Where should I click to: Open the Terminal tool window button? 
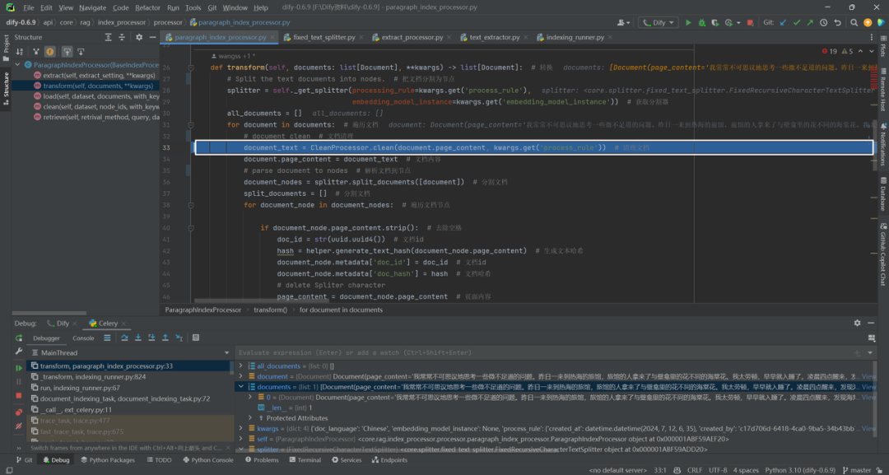(x=305, y=459)
